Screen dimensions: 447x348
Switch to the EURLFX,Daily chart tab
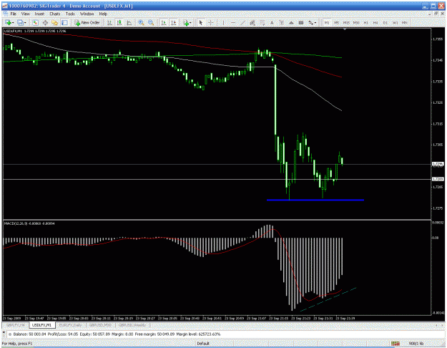(x=70, y=325)
